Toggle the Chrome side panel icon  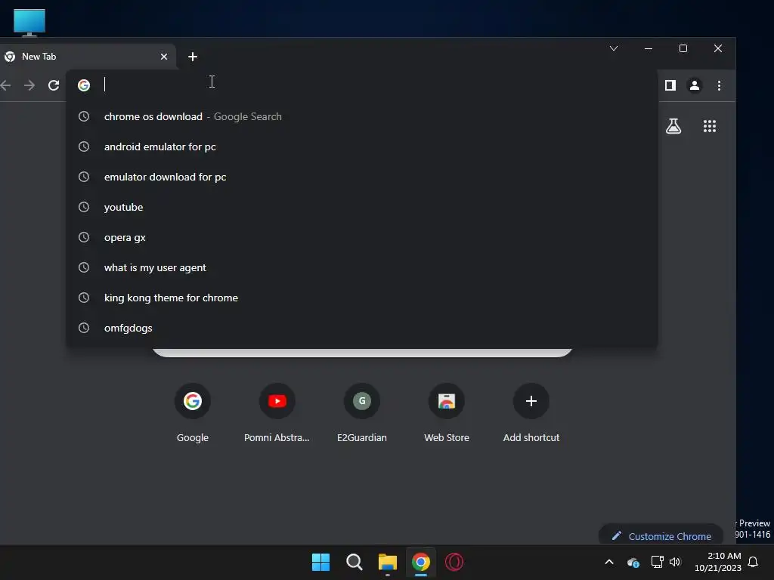pos(670,85)
